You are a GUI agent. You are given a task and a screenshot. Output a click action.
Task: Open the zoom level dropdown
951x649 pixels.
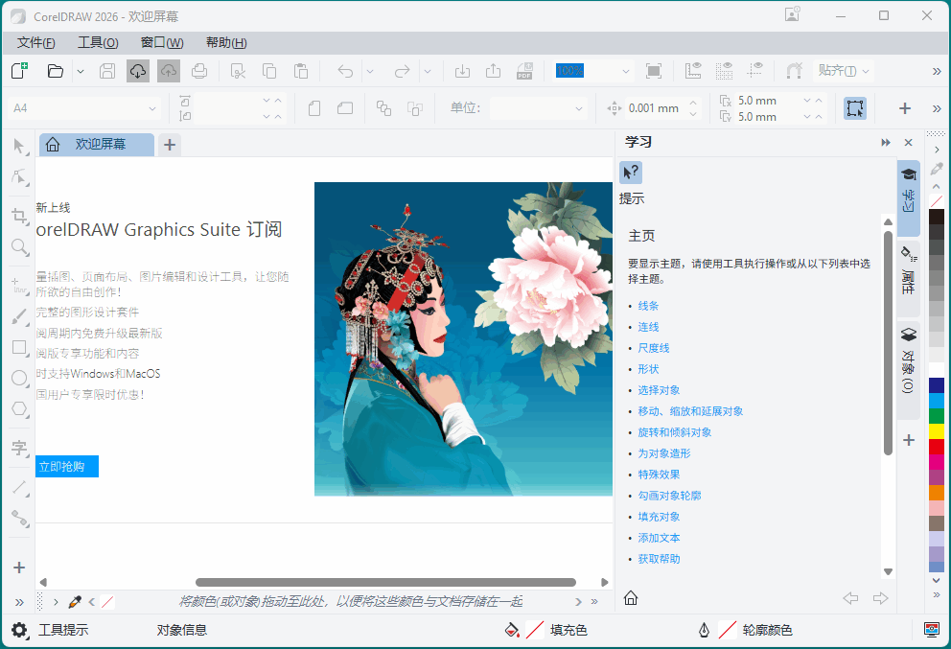tap(626, 71)
